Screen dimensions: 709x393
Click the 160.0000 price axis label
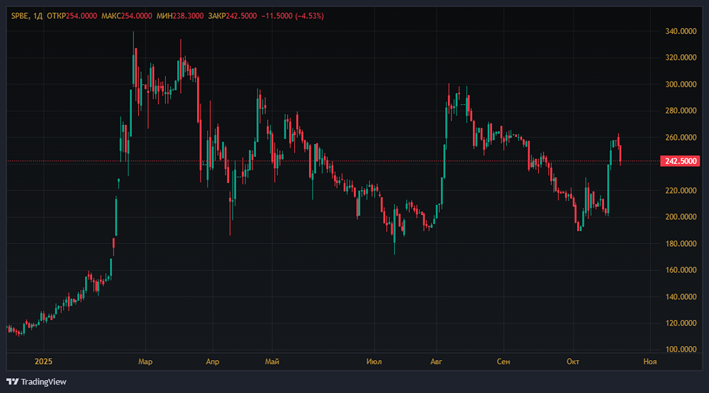pos(681,270)
